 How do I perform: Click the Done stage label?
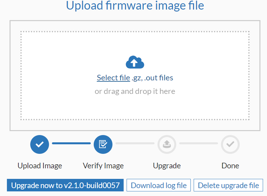click(x=230, y=165)
